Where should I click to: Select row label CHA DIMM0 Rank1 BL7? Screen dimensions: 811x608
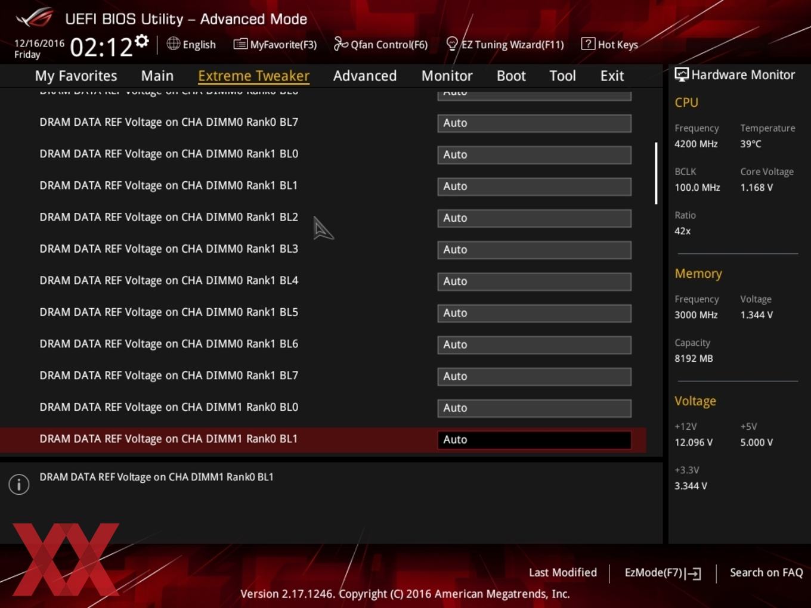coord(169,375)
